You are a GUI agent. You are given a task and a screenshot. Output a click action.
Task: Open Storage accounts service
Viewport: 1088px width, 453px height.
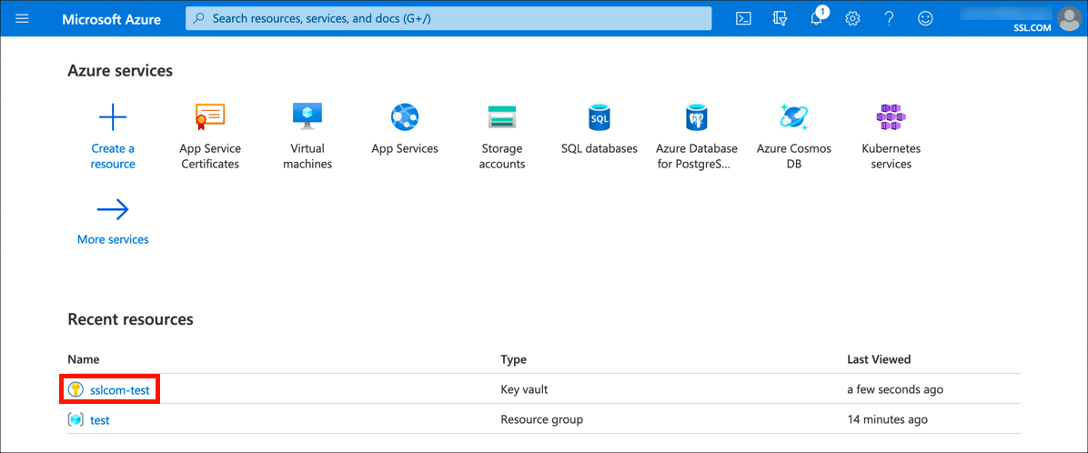(502, 117)
